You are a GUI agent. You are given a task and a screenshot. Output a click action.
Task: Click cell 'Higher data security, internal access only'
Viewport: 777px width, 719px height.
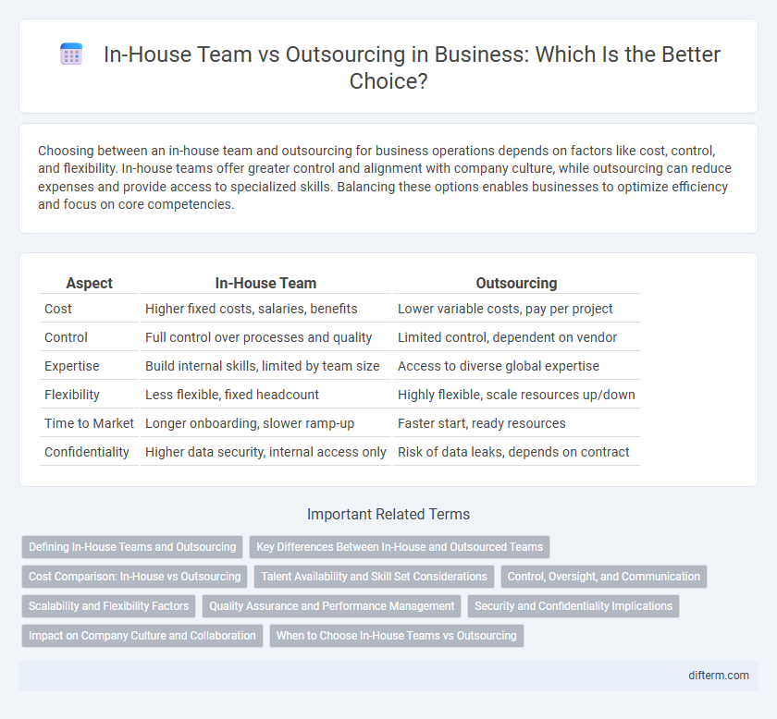pyautogui.click(x=265, y=452)
